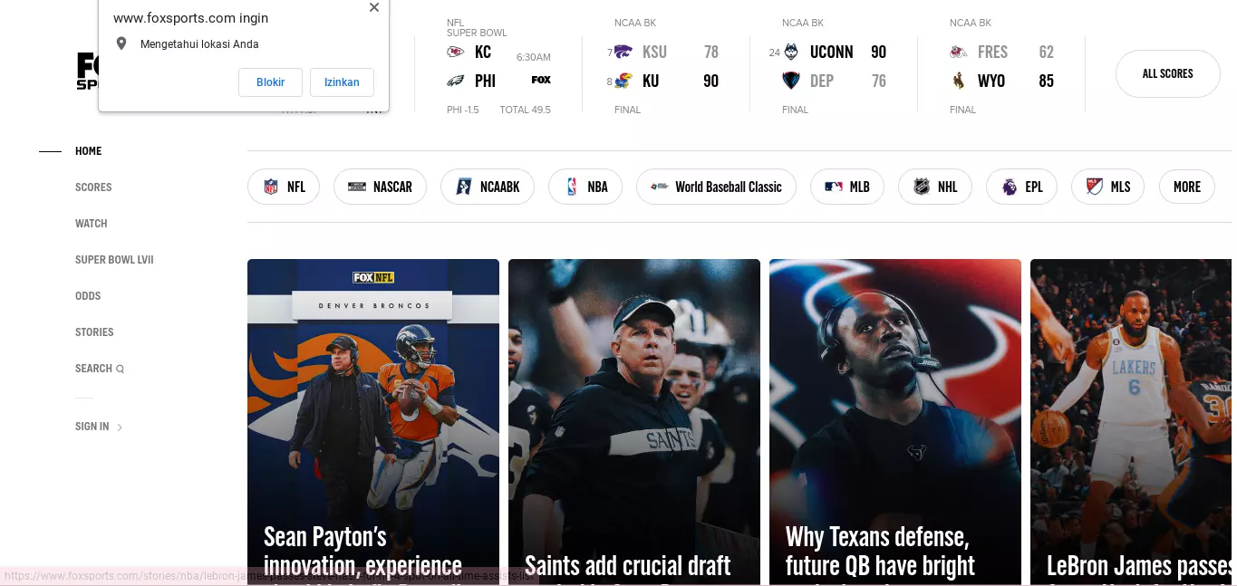Click the Fresno State FRES logo
1237x586 pixels.
coord(959,52)
